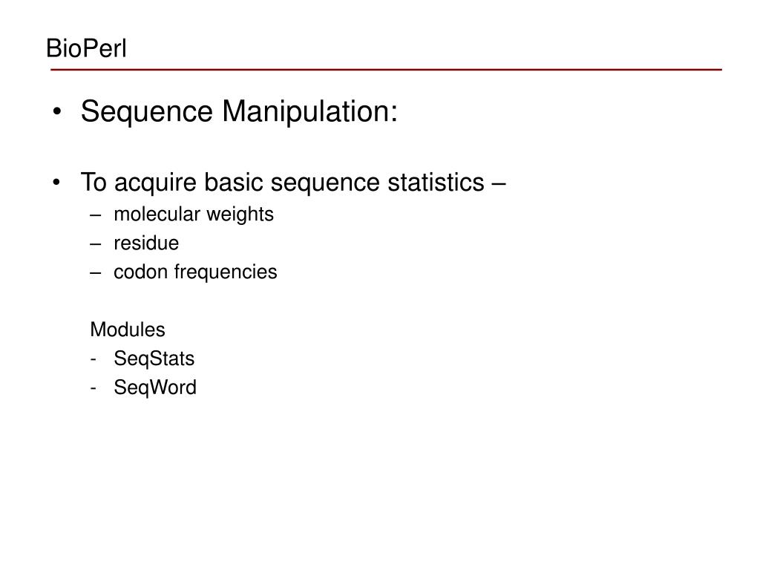Click the residue list item
The height and width of the screenshot is (570, 760).
coord(146,243)
